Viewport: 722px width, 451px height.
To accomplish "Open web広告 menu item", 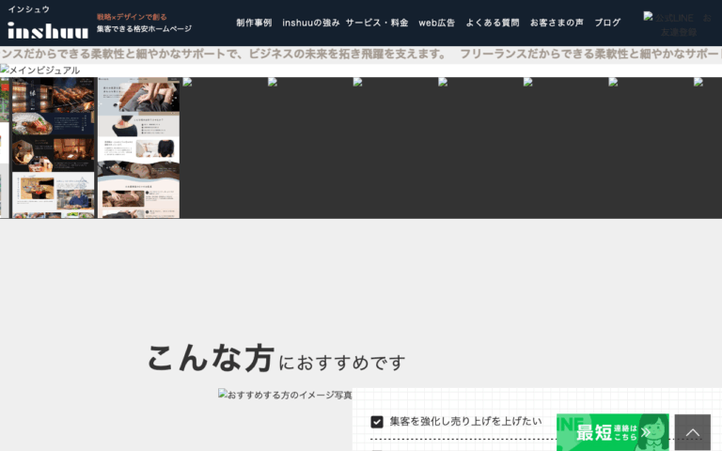I will point(436,23).
